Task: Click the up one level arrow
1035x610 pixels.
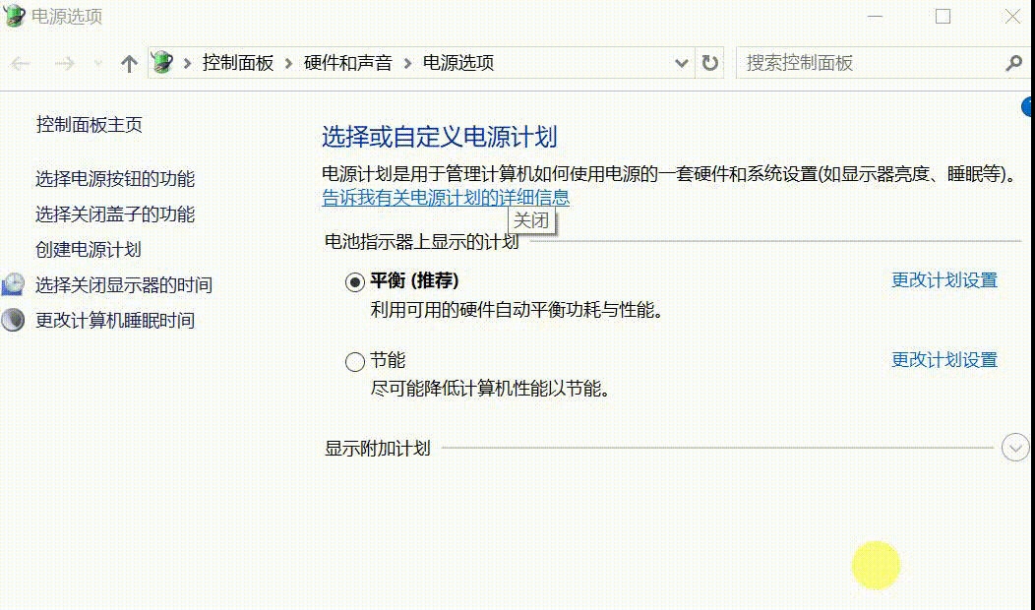Action: [128, 62]
